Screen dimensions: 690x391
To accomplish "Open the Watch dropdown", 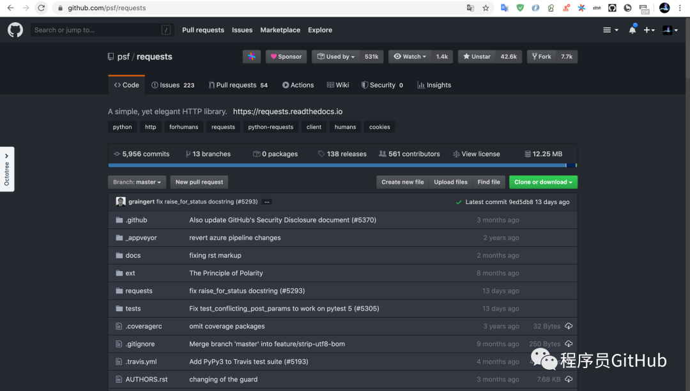I will pos(410,57).
